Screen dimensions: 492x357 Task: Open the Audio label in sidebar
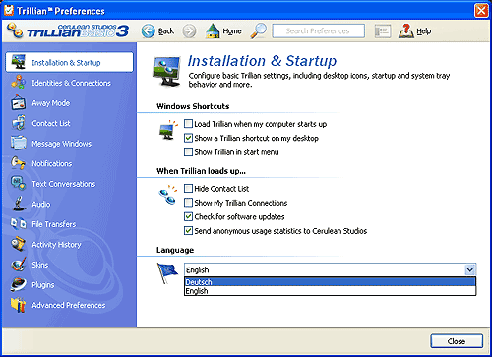(x=41, y=204)
